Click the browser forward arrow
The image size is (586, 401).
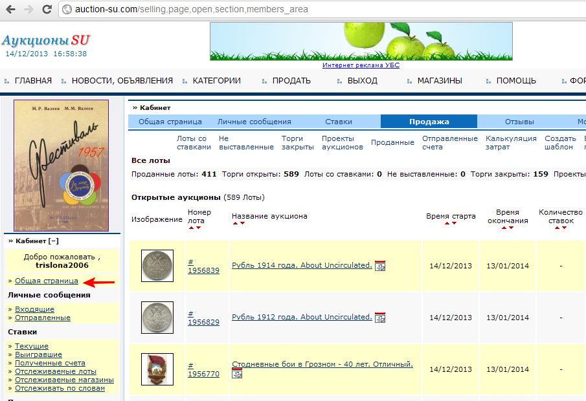28,10
